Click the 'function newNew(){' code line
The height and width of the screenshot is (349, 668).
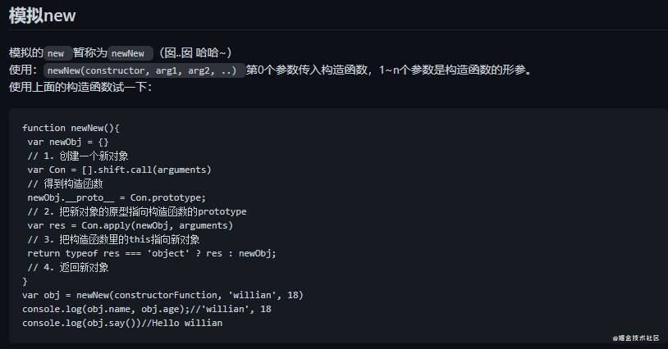click(71, 128)
